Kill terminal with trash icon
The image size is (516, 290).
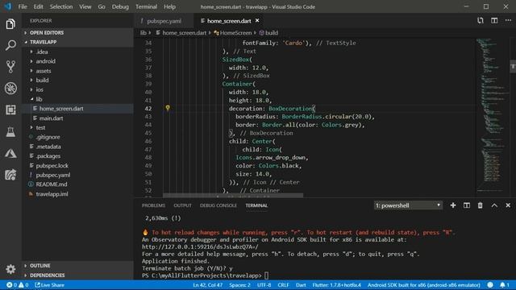[x=481, y=205]
